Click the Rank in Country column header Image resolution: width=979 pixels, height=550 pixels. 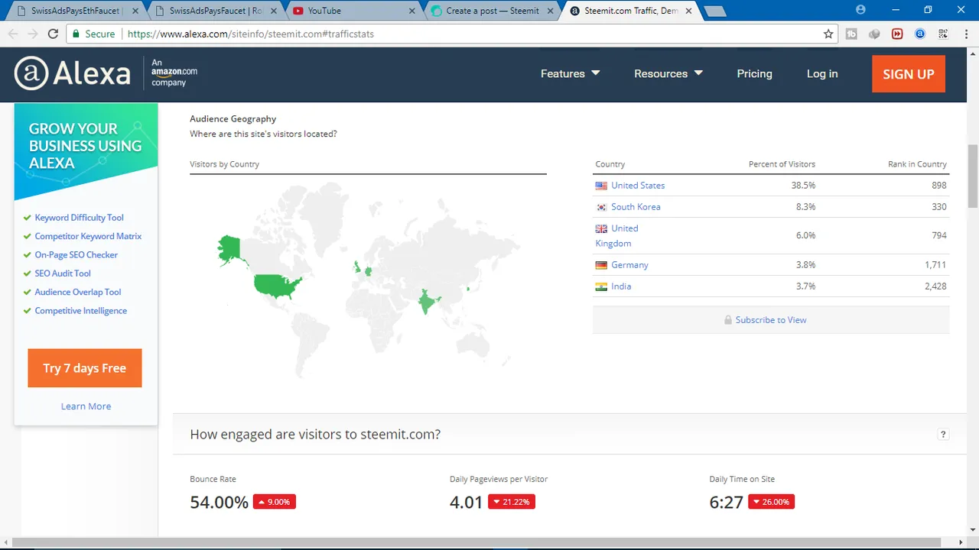tap(917, 164)
